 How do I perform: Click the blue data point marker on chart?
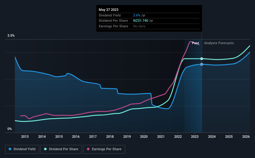(202, 64)
